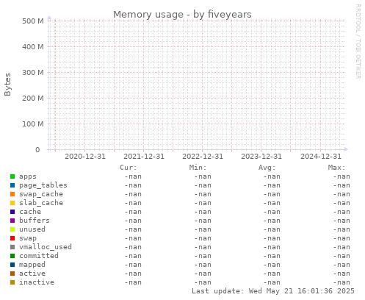365x300 pixels.
Task: Click the Cur: column header
Action: tap(129, 168)
